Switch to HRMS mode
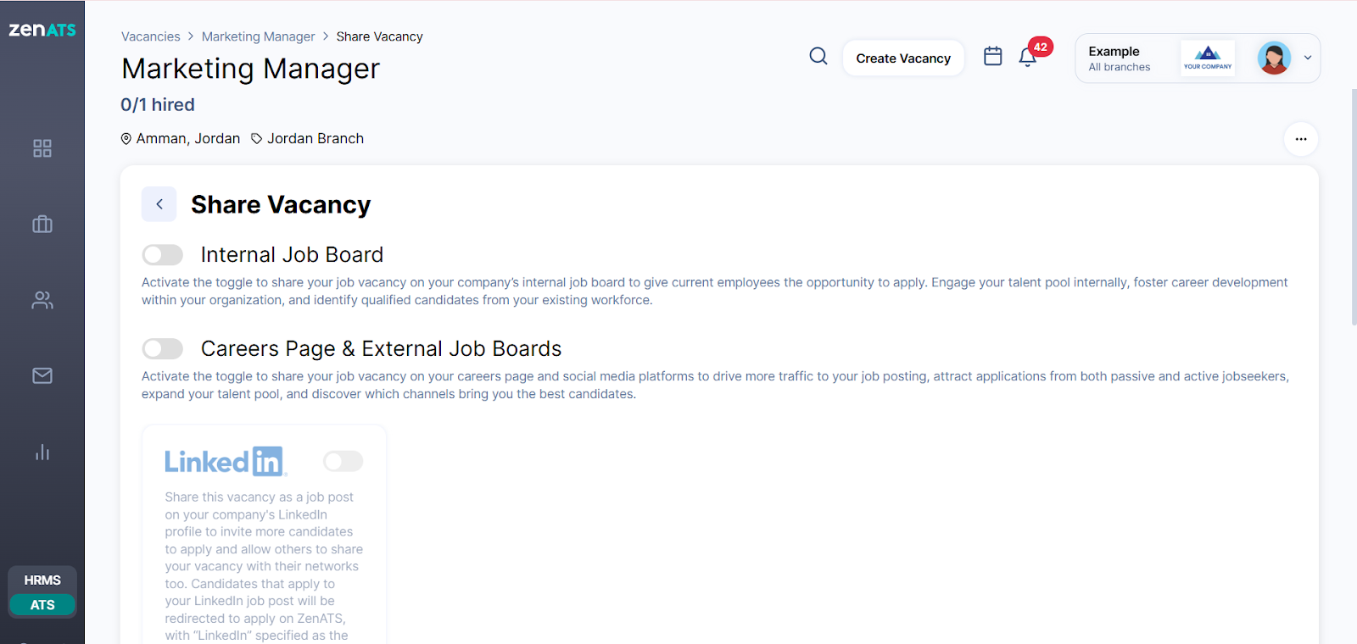 coord(42,580)
